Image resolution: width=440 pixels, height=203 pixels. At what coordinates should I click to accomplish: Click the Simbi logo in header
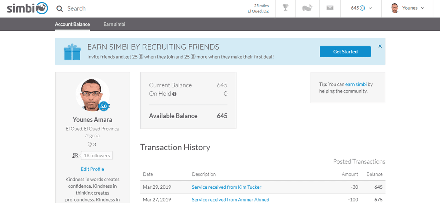point(27,8)
